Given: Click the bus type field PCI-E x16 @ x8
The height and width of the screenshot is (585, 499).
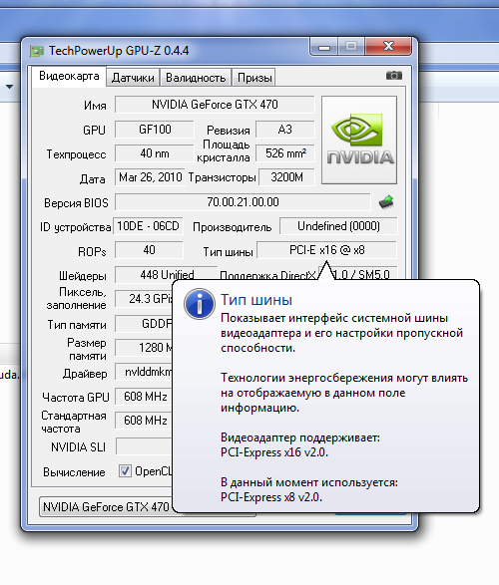Looking at the screenshot, I should click(326, 250).
